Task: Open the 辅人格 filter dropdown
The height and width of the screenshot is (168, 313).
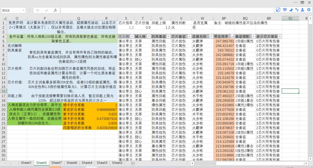Action: pyautogui.click(x=149, y=36)
